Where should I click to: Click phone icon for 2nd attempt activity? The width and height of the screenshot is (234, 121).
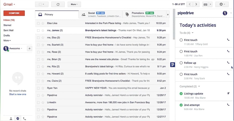tap(228, 105)
